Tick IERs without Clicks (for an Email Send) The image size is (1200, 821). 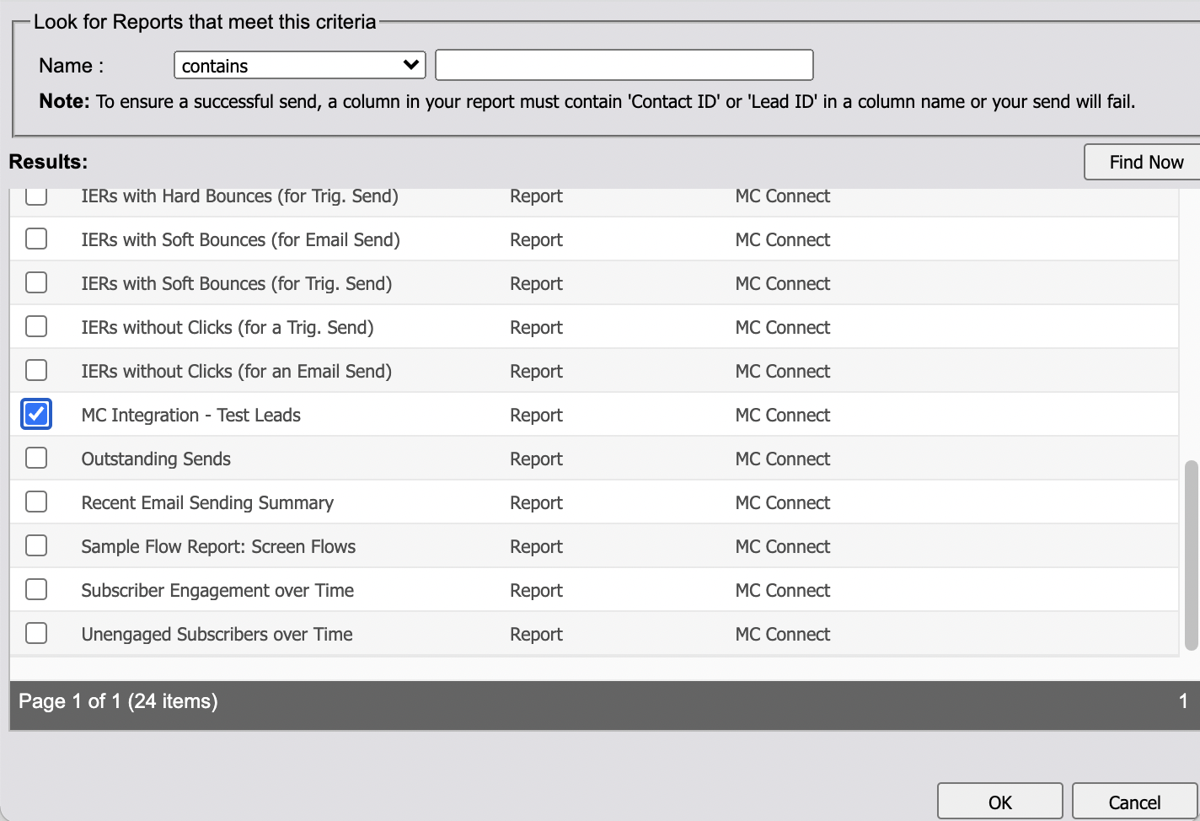coord(36,370)
